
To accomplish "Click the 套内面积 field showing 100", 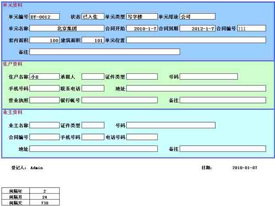I will (x=44, y=40).
